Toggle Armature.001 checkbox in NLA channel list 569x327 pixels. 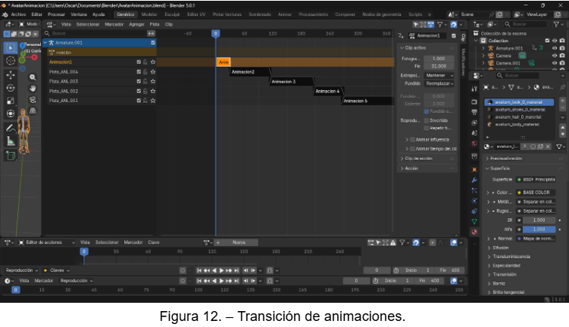pos(153,43)
